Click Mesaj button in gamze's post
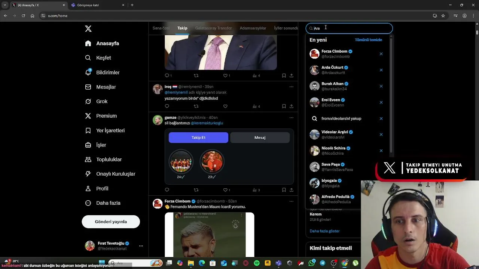This screenshot has width=479, height=269. click(x=260, y=137)
